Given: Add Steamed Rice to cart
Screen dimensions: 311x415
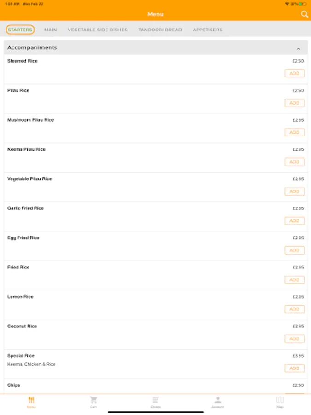Looking at the screenshot, I should pyautogui.click(x=294, y=73).
